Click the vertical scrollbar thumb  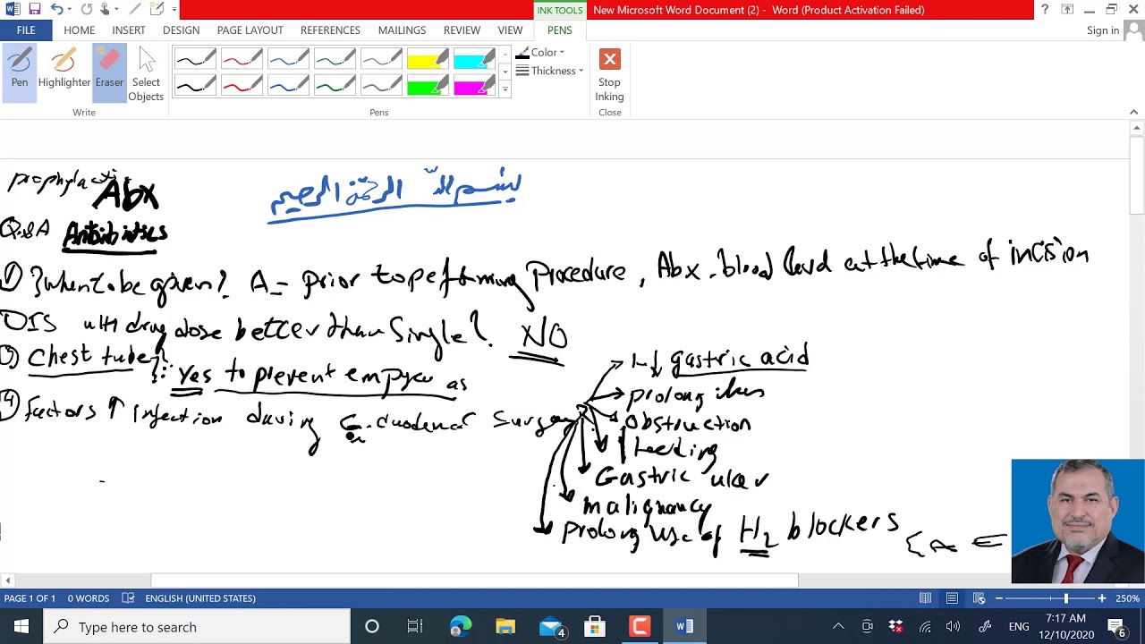[1137, 175]
